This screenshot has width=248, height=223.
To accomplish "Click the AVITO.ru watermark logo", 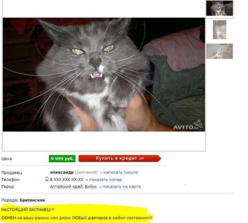I will pyautogui.click(x=188, y=125).
